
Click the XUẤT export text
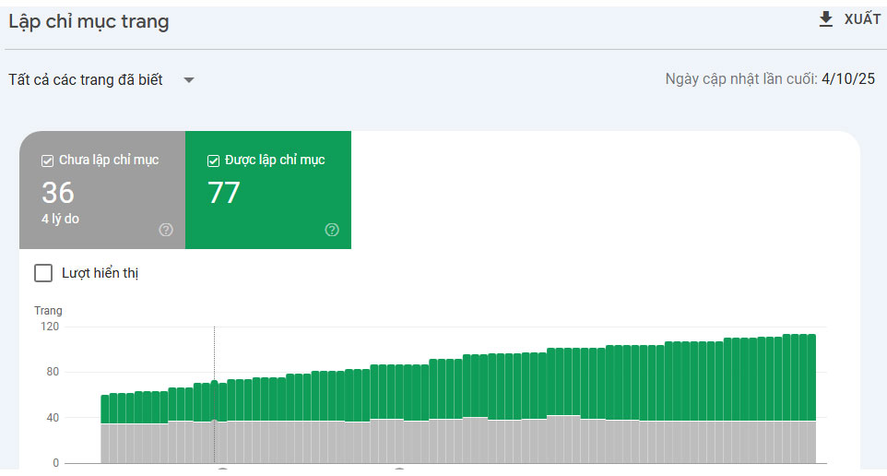click(x=862, y=19)
